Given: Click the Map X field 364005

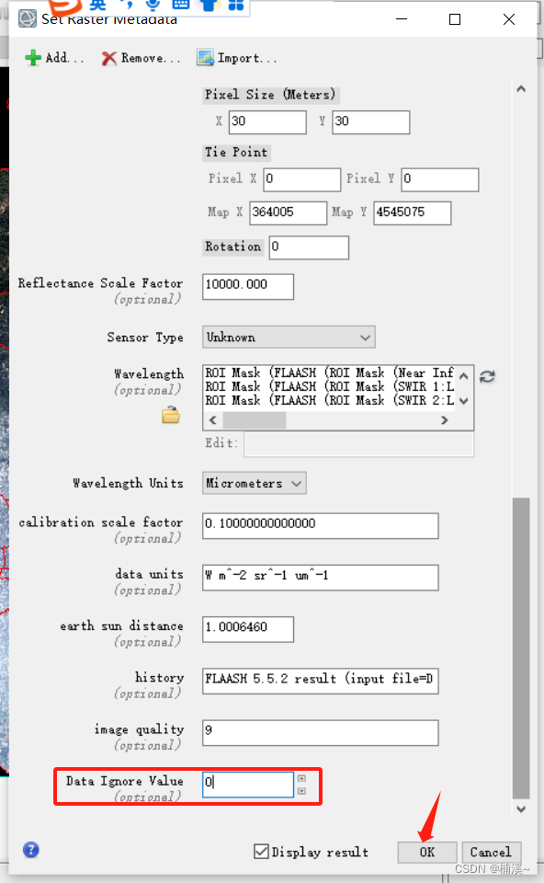Looking at the screenshot, I should [288, 212].
